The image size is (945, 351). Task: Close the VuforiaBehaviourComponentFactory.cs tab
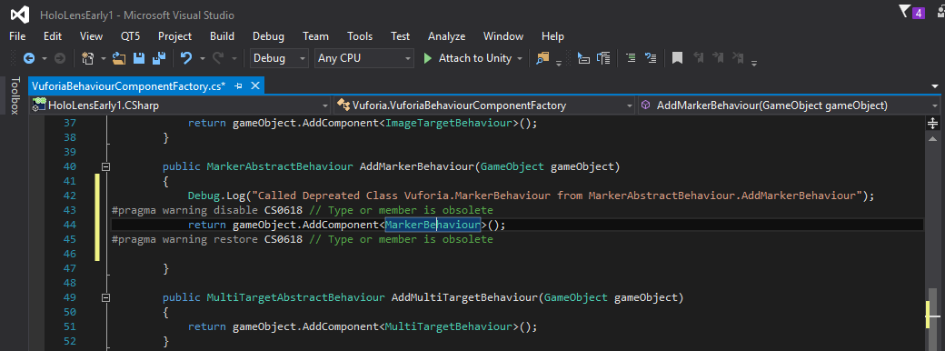(x=255, y=86)
